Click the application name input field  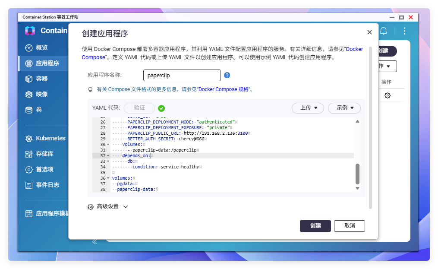pos(182,76)
